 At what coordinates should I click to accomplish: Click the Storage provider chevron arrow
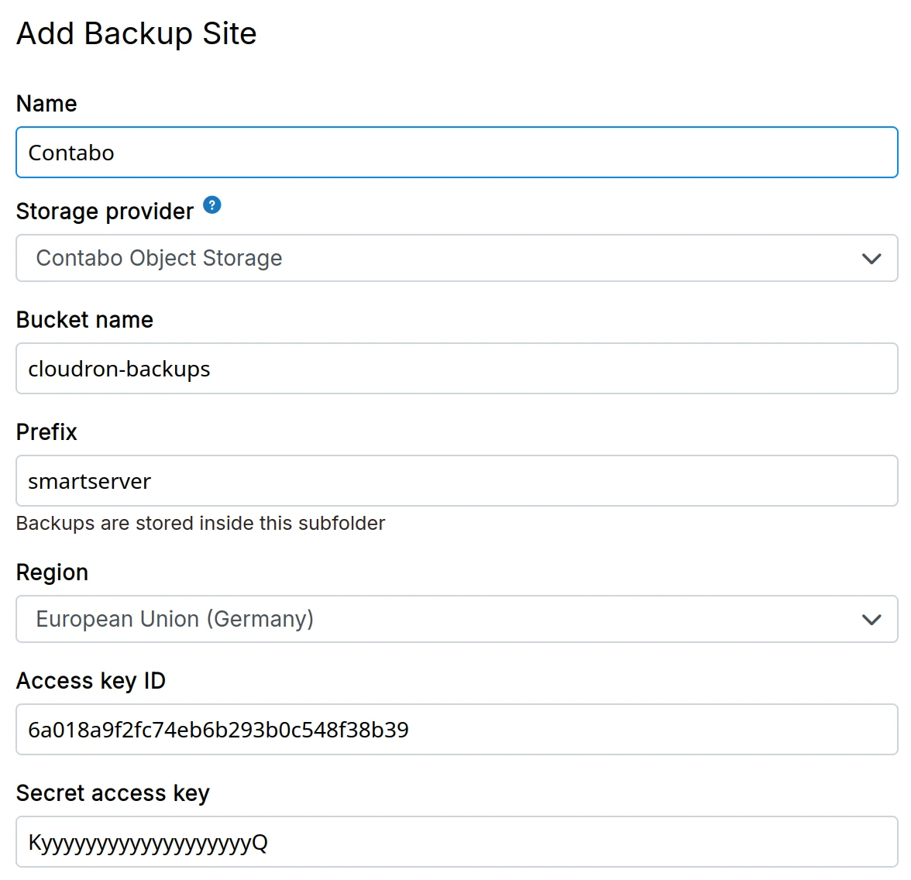[x=871, y=258]
